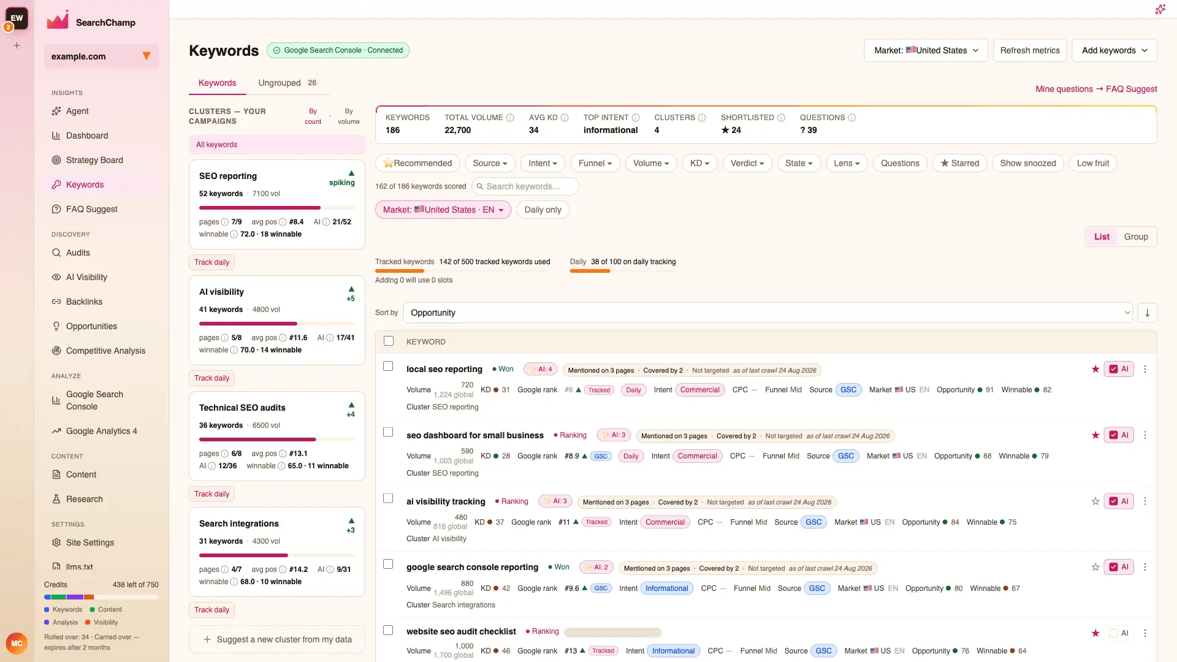Click the SEO reporting cluster progress bar

point(277,208)
